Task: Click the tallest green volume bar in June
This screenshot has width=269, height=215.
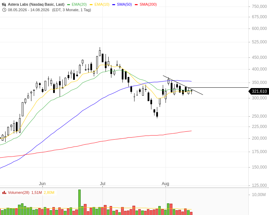Action: coord(79,202)
